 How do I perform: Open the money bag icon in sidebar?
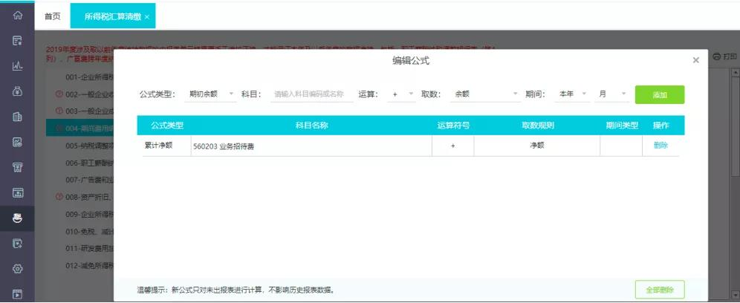pos(18,91)
